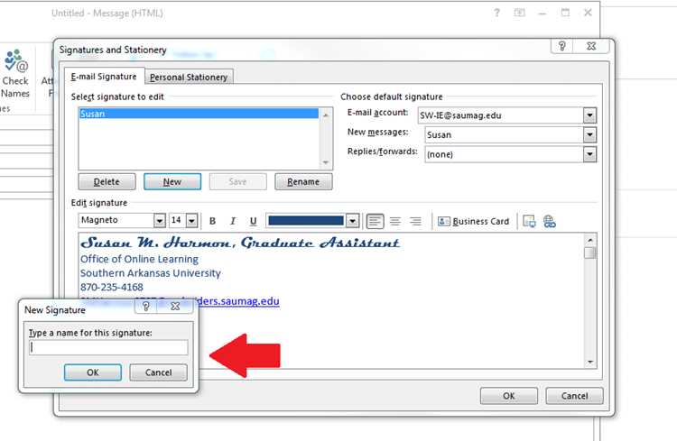Click the 'Office of Online Learning' line
Viewport: 677px width, 441px height.
(x=139, y=259)
